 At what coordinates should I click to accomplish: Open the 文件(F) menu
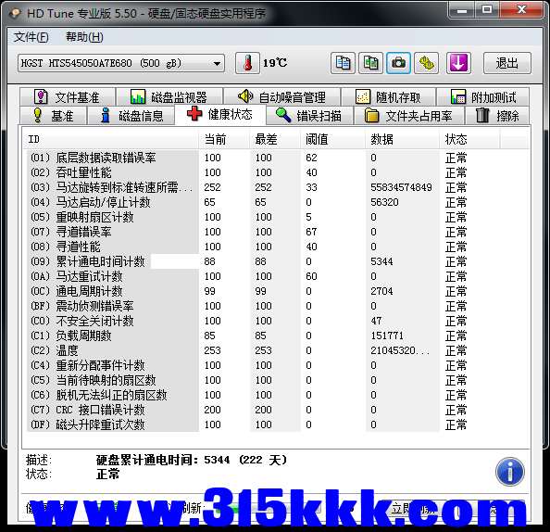[x=31, y=37]
